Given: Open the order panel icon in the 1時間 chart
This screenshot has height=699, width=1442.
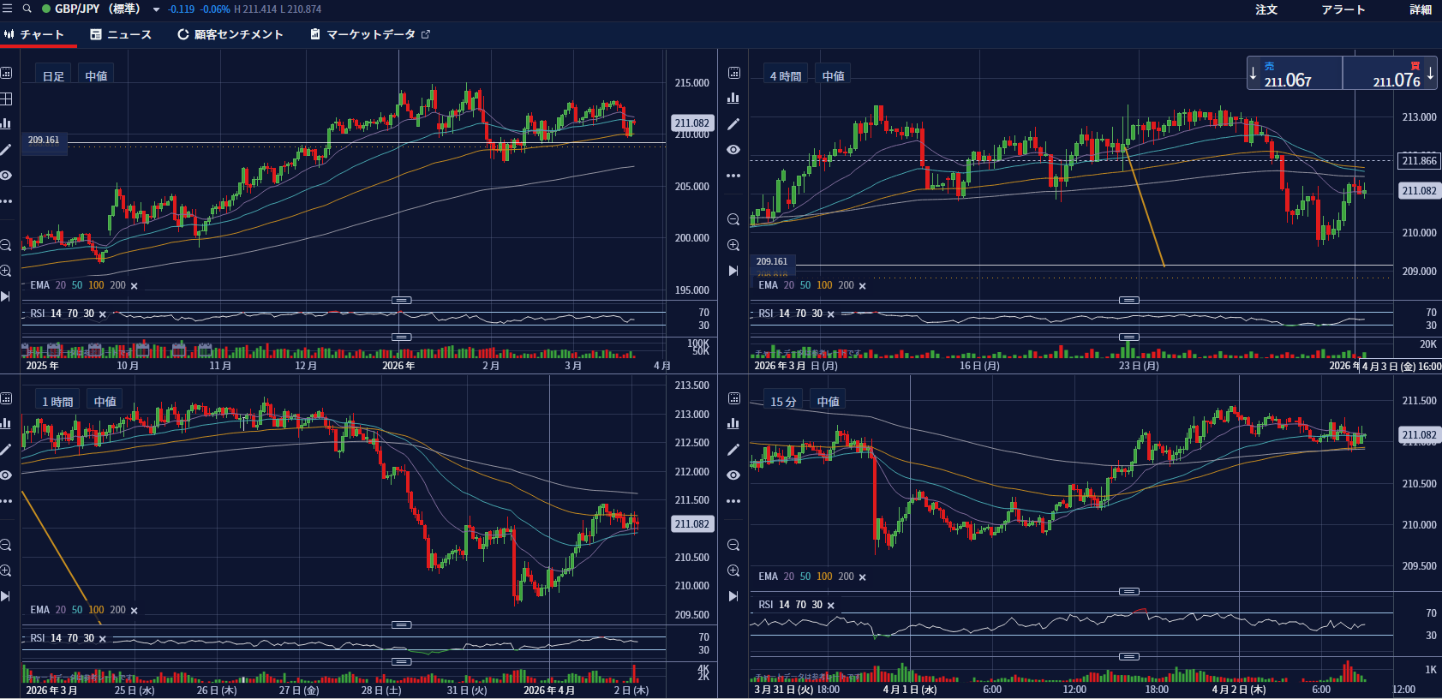Looking at the screenshot, I should click(x=6, y=398).
